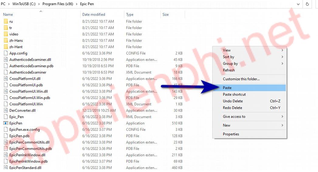Select the tr folder icon
This screenshot has height=172, width=318.
[x=6, y=28]
